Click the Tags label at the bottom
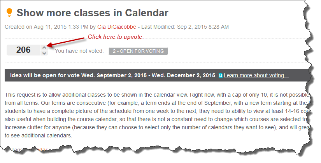The width and height of the screenshot is (321, 163). (18, 150)
